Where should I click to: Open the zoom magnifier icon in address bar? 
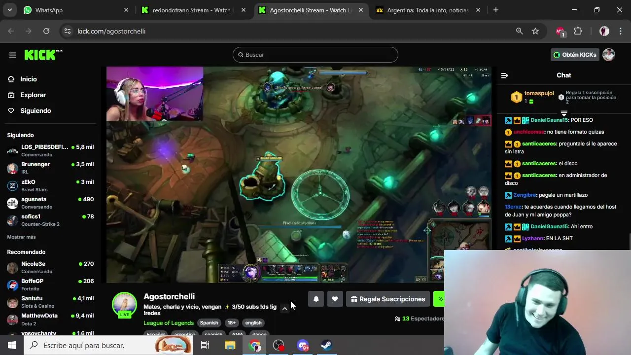[x=519, y=31]
